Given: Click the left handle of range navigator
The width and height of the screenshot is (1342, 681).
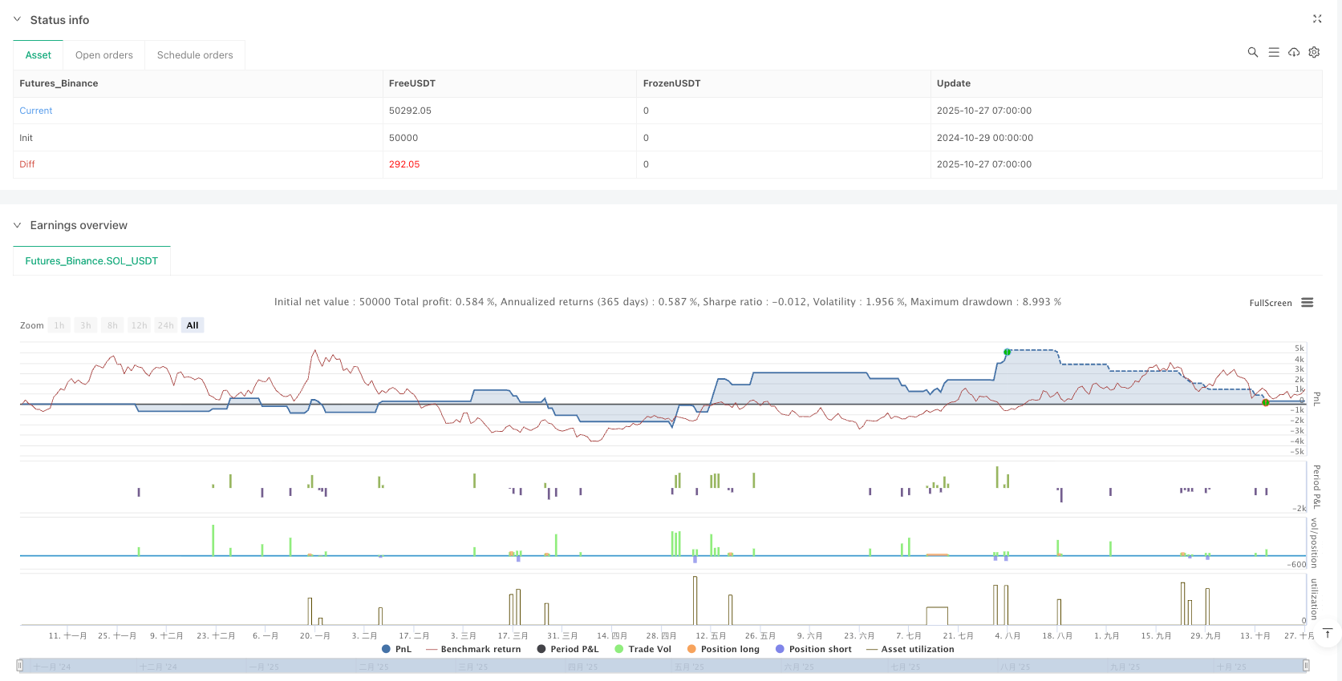Looking at the screenshot, I should [20, 666].
